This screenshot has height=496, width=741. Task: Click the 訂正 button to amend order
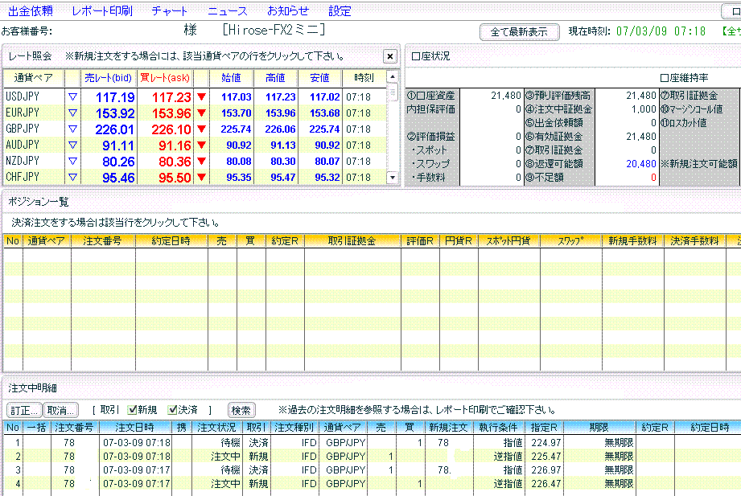pyautogui.click(x=23, y=409)
